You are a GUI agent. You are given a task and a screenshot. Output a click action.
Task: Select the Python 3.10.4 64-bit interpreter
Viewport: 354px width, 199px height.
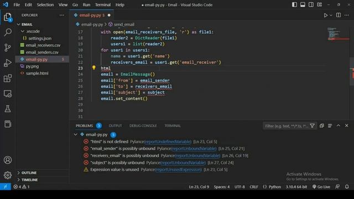[x=296, y=187]
